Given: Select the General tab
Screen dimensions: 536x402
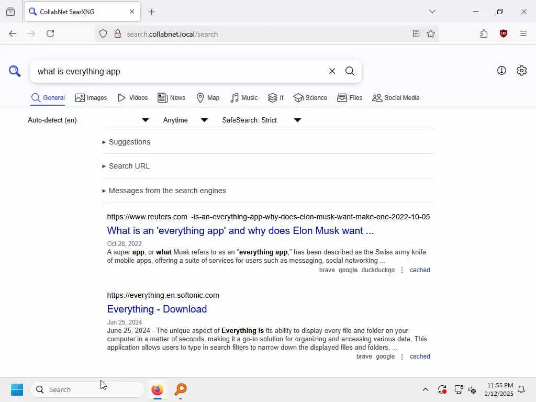Looking at the screenshot, I should 48,98.
